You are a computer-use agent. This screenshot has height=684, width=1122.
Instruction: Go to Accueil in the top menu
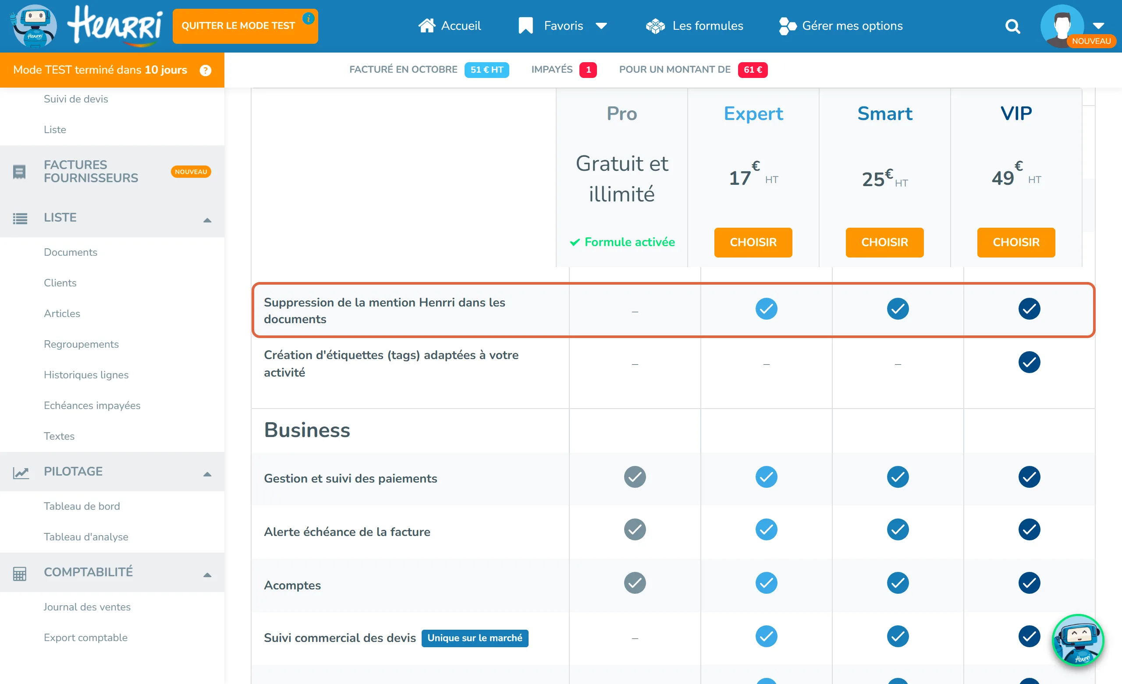(449, 25)
